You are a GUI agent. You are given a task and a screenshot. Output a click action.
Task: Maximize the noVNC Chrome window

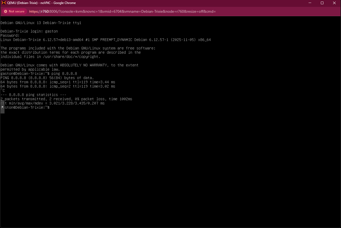[322, 3]
